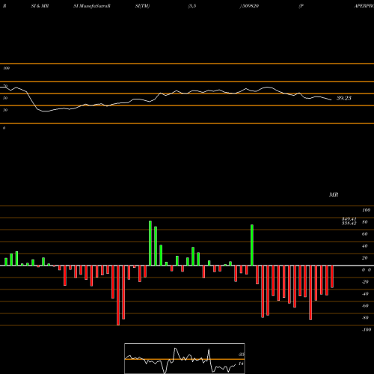Click the 338.42 value in MR panel
This screenshot has height=374, width=374.
click(349, 223)
